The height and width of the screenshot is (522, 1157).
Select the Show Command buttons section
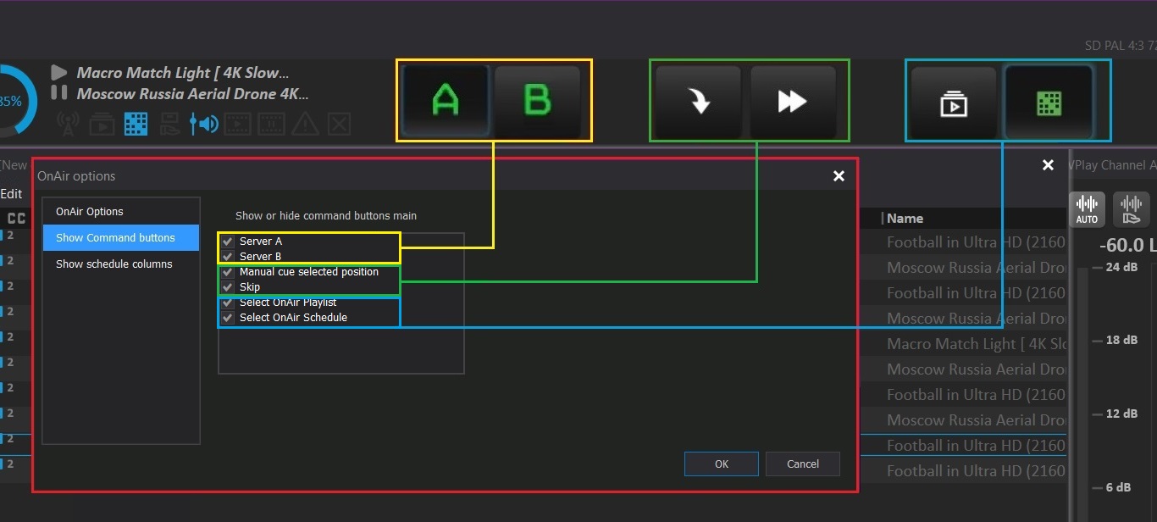(121, 238)
